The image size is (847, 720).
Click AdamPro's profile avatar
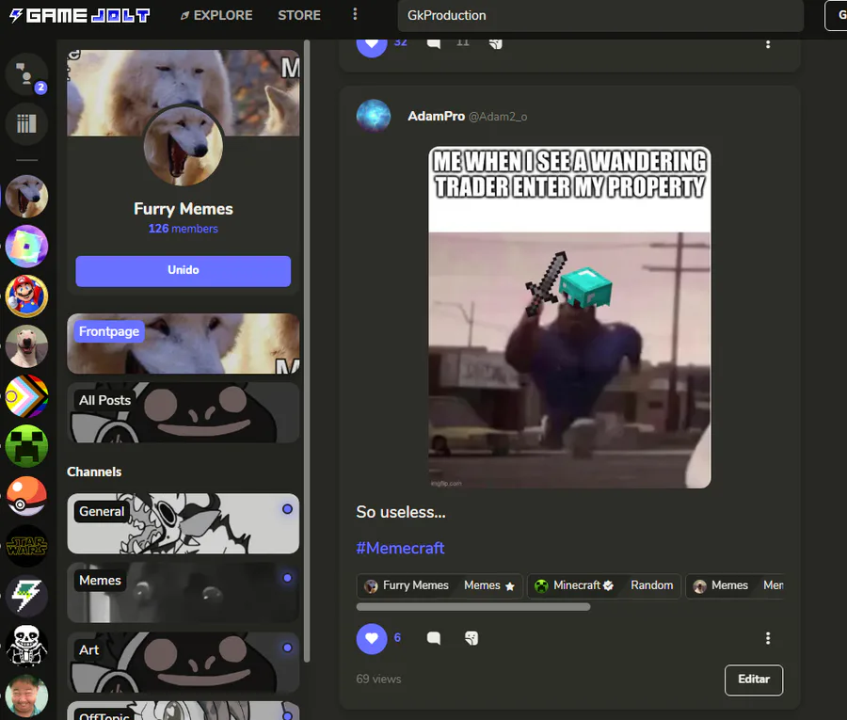pos(374,116)
